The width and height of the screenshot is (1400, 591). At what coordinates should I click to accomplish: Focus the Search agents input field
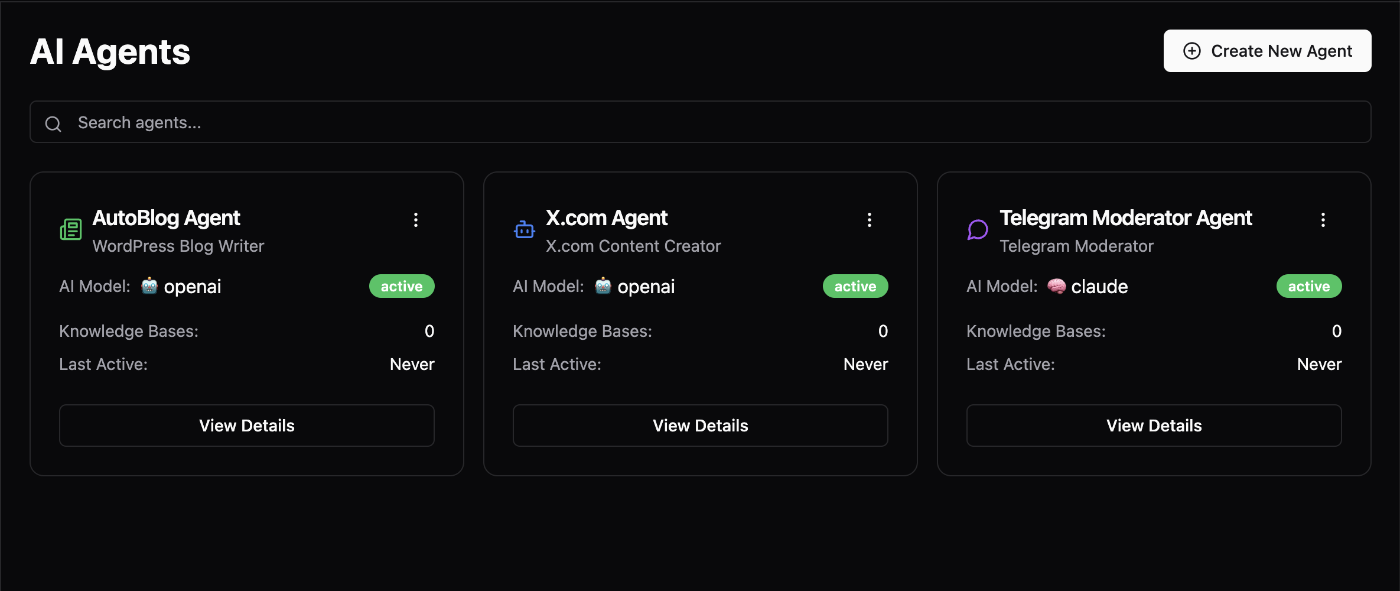point(709,122)
